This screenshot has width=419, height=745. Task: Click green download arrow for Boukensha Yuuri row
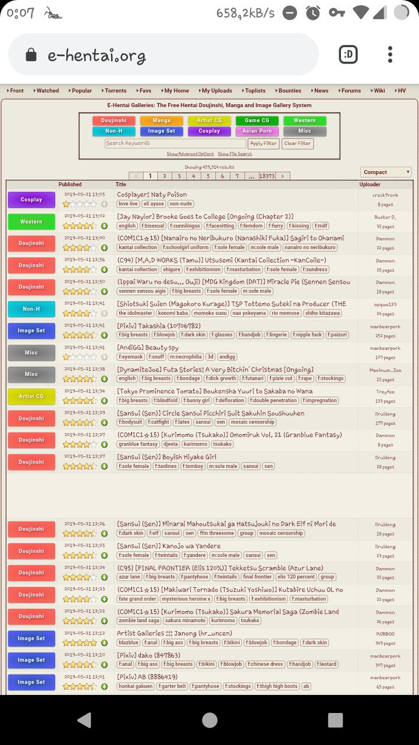104,400
